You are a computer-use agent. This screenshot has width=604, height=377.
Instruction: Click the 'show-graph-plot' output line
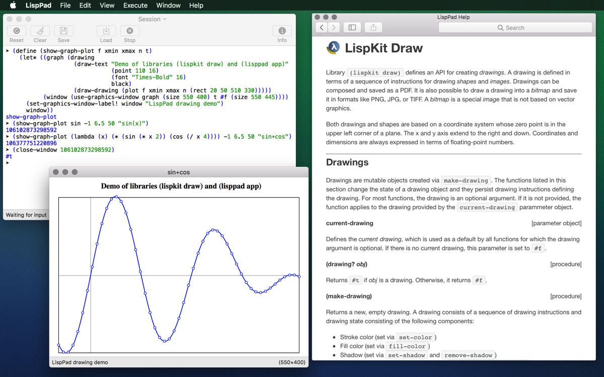click(31, 117)
